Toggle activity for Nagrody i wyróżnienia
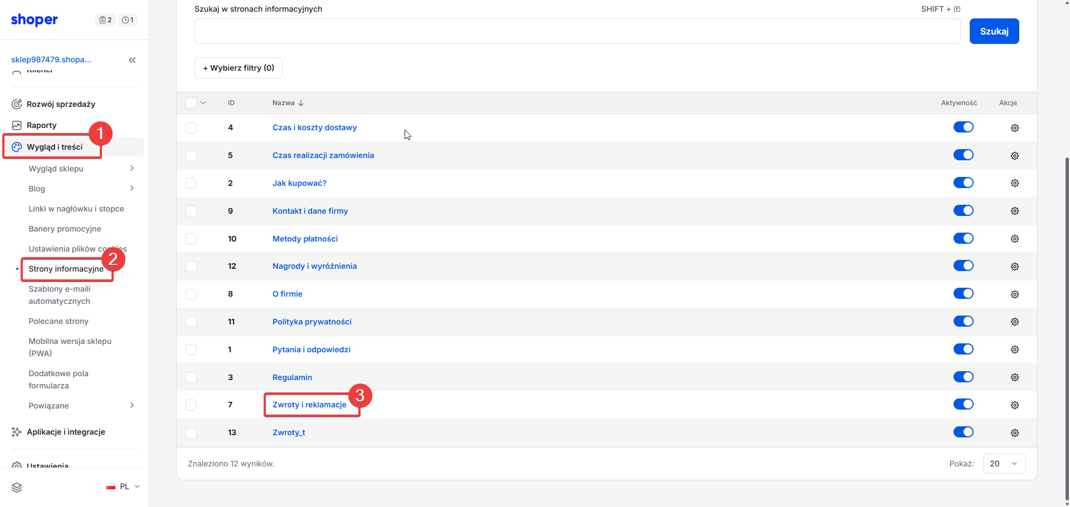The width and height of the screenshot is (1070, 507). 963,265
